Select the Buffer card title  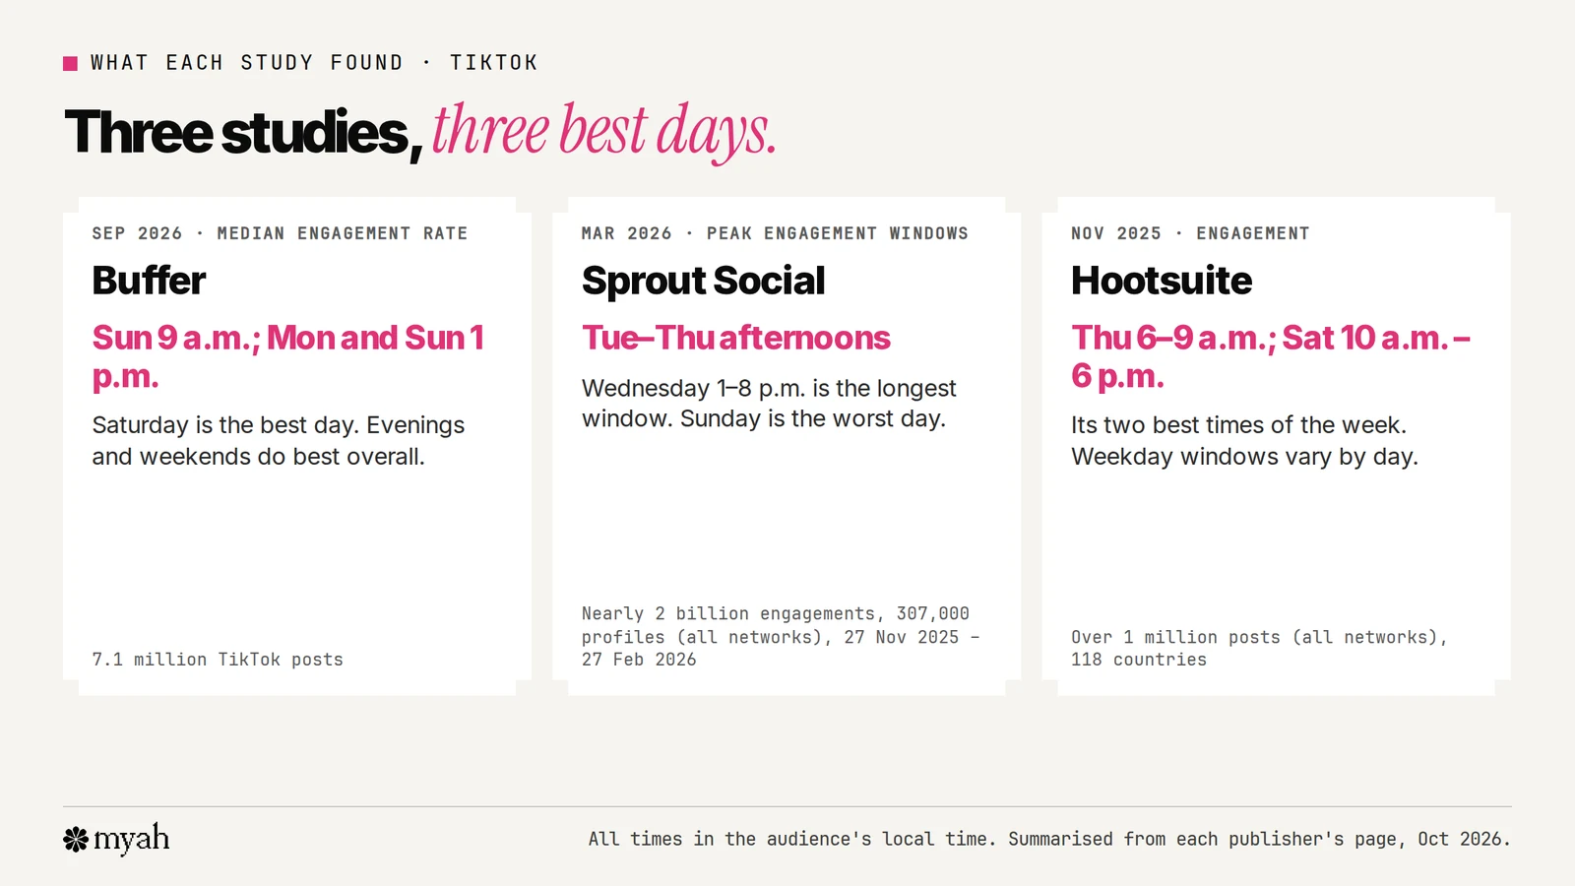(149, 281)
